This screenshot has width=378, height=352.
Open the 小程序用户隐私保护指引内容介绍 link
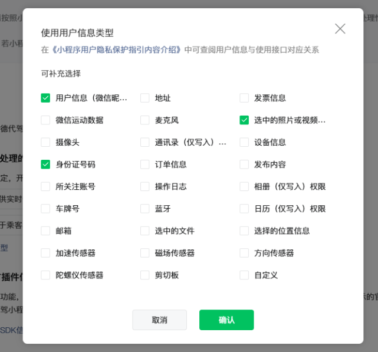[116, 50]
